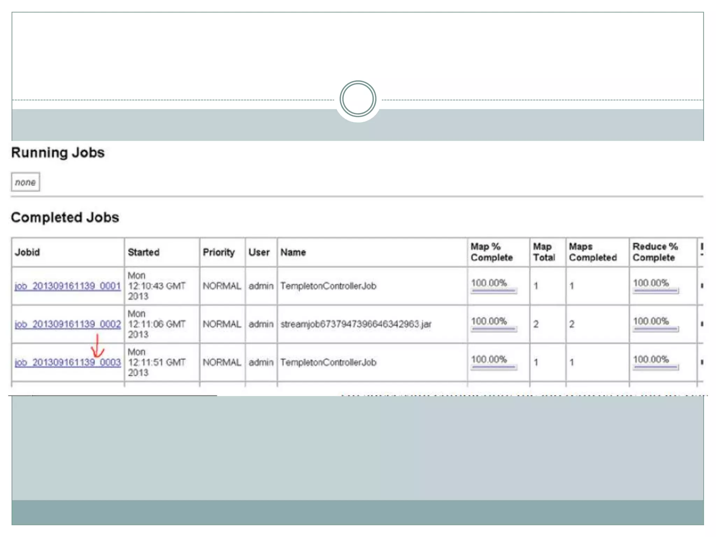Click the 'none' box under Running Jobs

tap(25, 182)
